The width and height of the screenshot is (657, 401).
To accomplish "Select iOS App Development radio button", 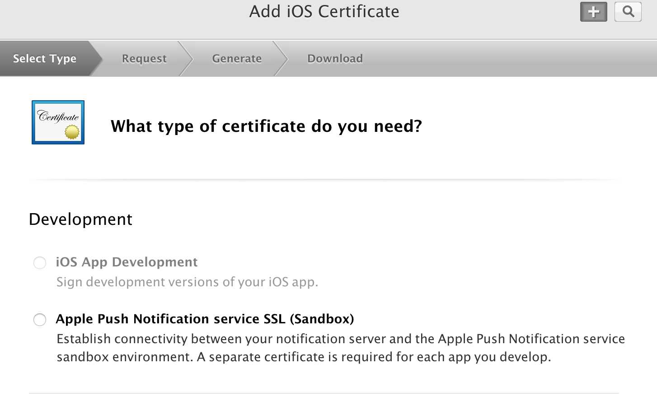I will [40, 262].
